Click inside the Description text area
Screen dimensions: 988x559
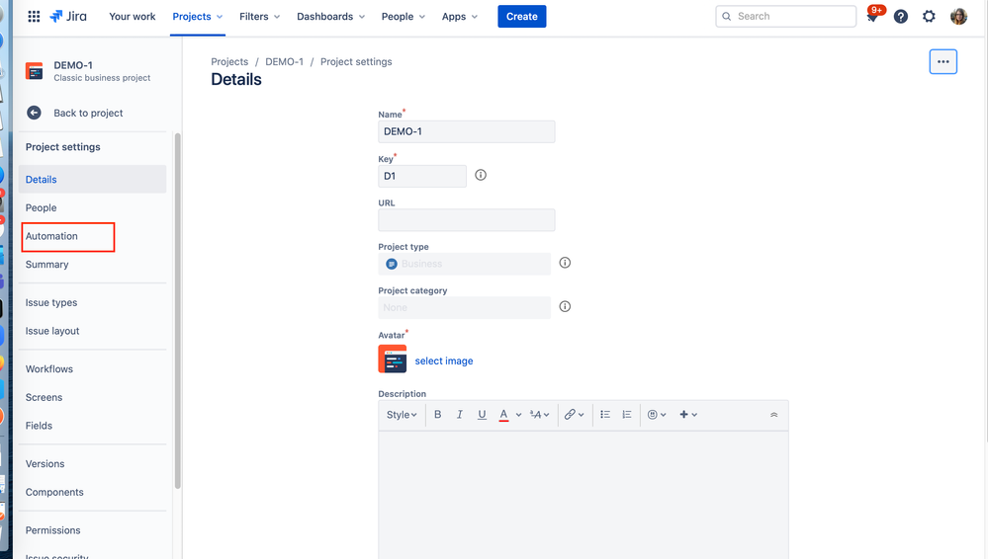[x=584, y=495]
